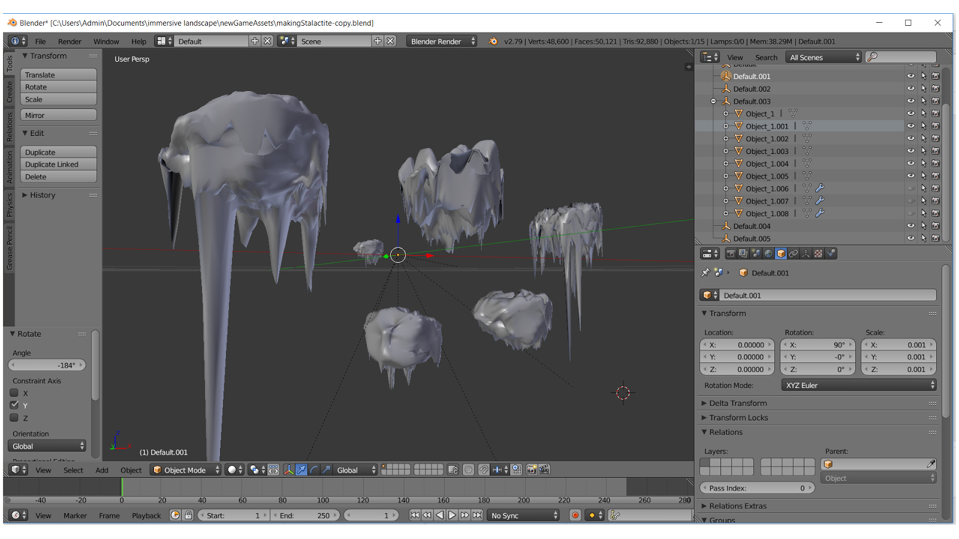Open the Blender Render engine dropdown
Screen dimensions: 959x539
click(x=442, y=41)
